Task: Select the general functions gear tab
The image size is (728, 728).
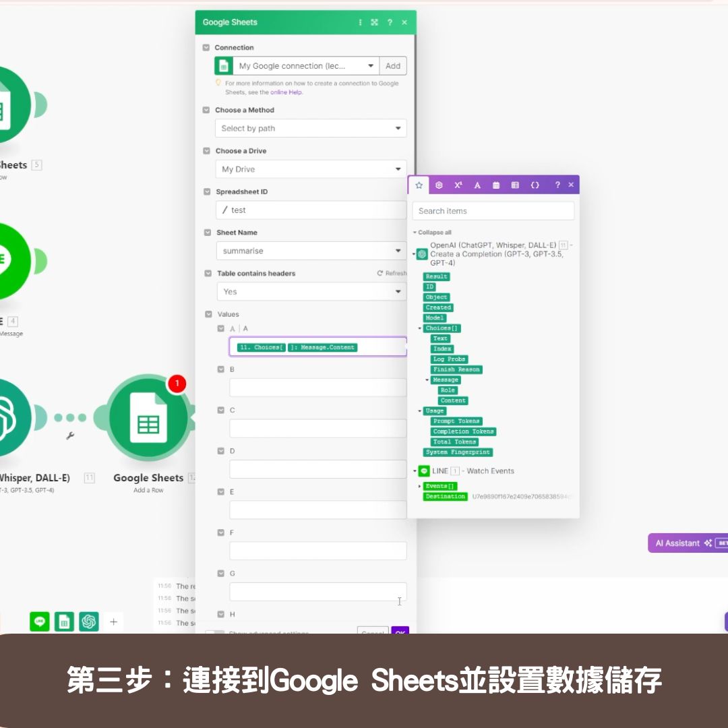Action: [439, 185]
